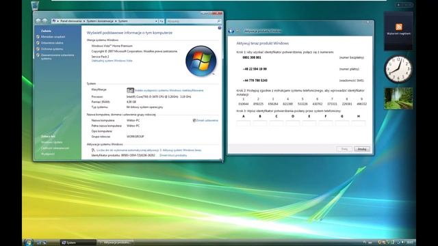
Task: Click Back arrow in activation dialog
Action: [231, 31]
